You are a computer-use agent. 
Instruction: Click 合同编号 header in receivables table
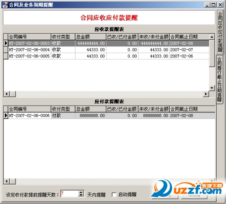click(x=29, y=37)
